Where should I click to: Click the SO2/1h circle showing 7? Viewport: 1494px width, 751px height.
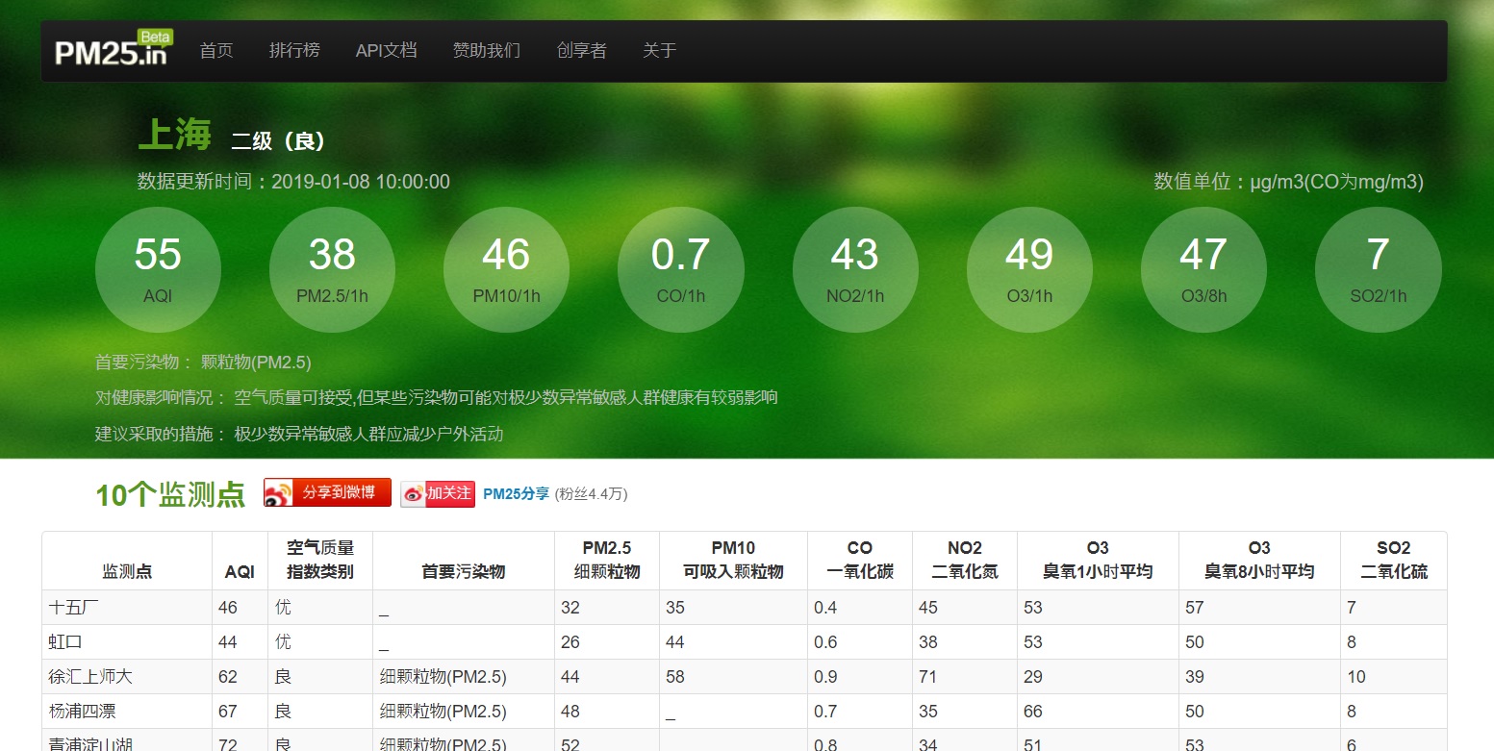coord(1378,269)
